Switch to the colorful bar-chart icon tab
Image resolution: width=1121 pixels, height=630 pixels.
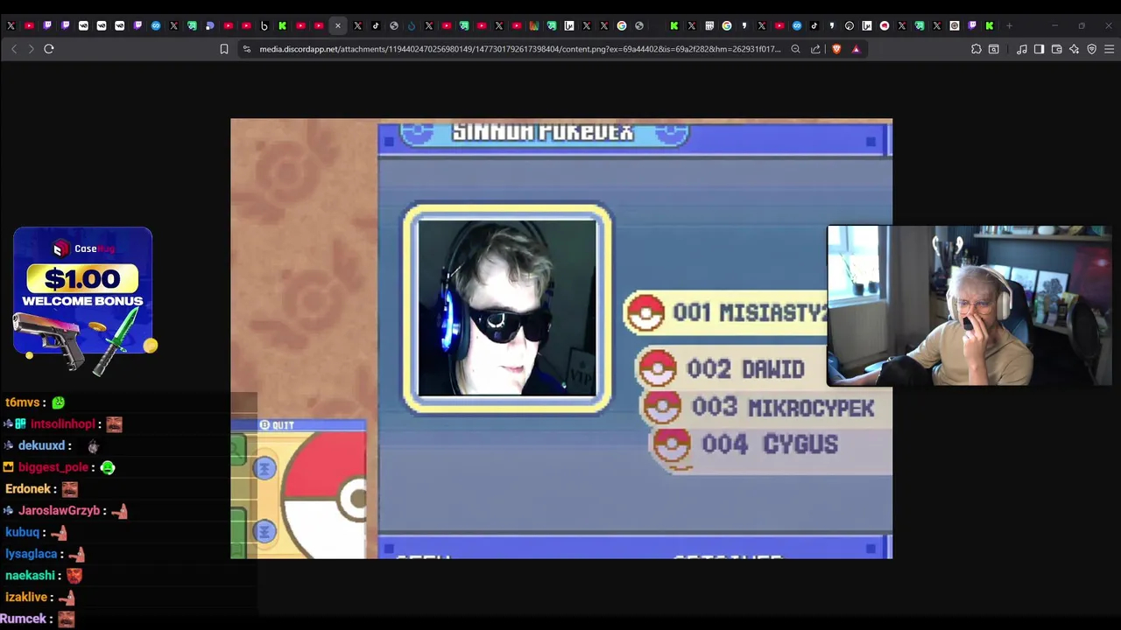pos(533,25)
